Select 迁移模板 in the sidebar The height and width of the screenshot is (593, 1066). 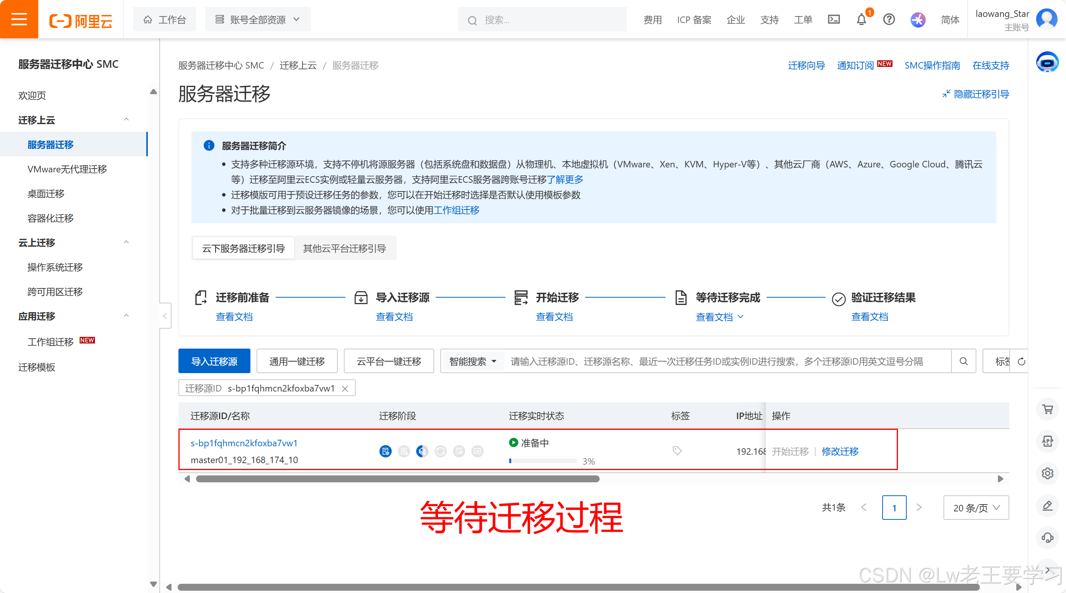pyautogui.click(x=36, y=367)
